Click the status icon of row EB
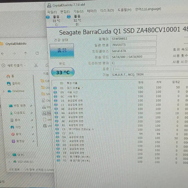 click(58, 153)
